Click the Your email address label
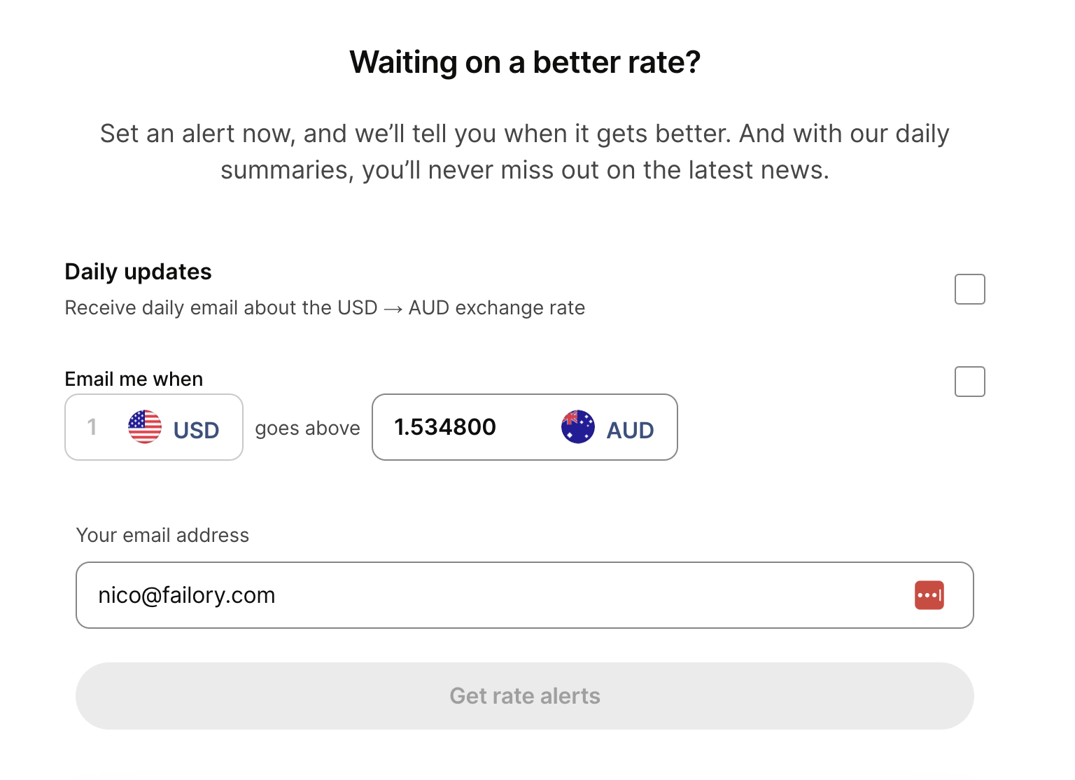Viewport: 1075px width, 780px height. (162, 535)
